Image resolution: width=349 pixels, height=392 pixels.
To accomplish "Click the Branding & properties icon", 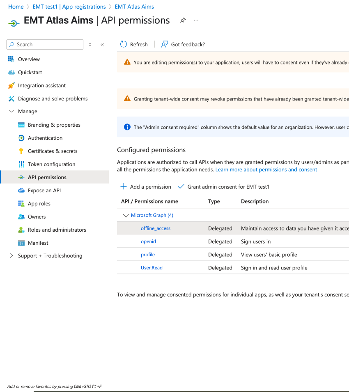I will 21,125.
